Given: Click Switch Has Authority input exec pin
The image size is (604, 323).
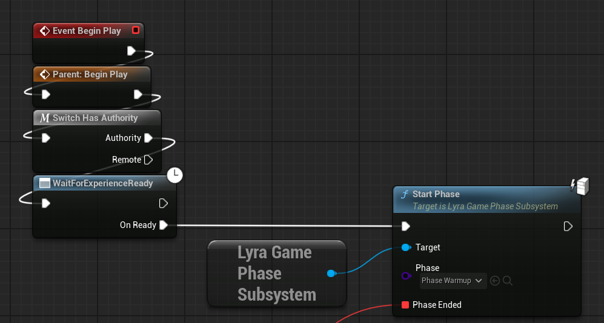Looking at the screenshot, I should tap(46, 138).
